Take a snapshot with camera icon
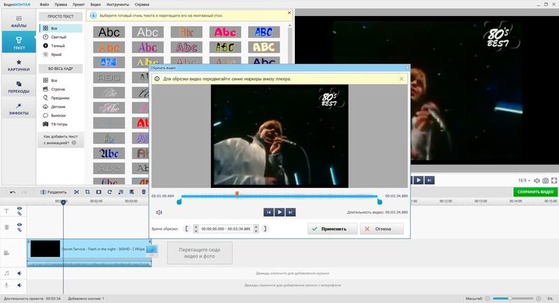The width and height of the screenshot is (559, 303). [546, 181]
